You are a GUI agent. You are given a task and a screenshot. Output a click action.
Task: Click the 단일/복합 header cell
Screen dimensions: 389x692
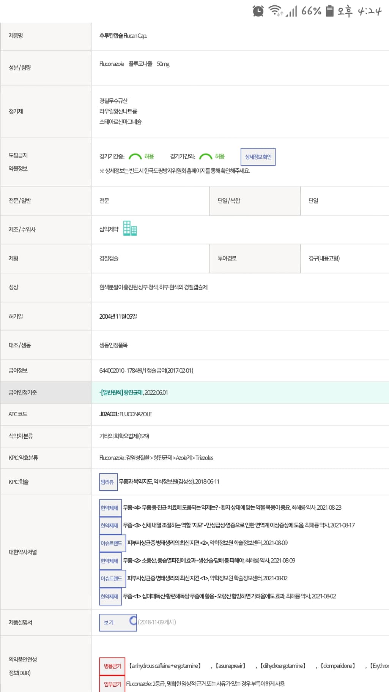tap(255, 201)
